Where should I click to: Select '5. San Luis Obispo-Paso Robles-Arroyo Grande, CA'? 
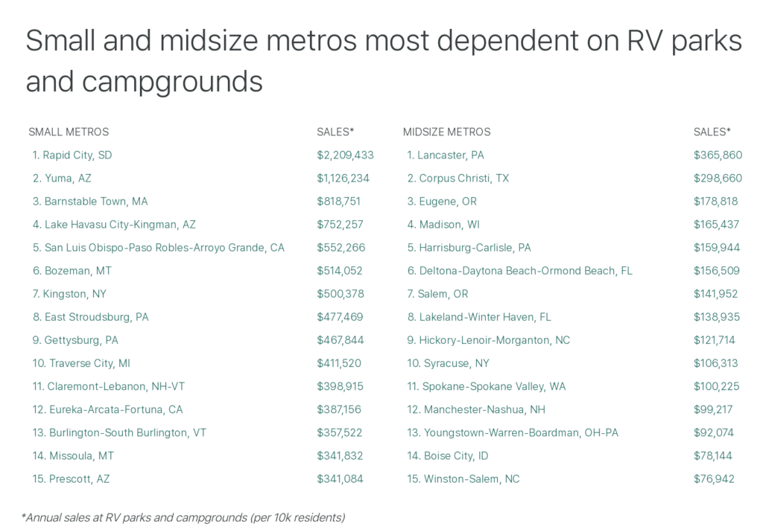[x=158, y=248]
